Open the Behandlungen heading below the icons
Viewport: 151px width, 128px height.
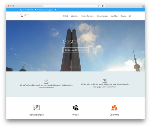click(x=37, y=115)
